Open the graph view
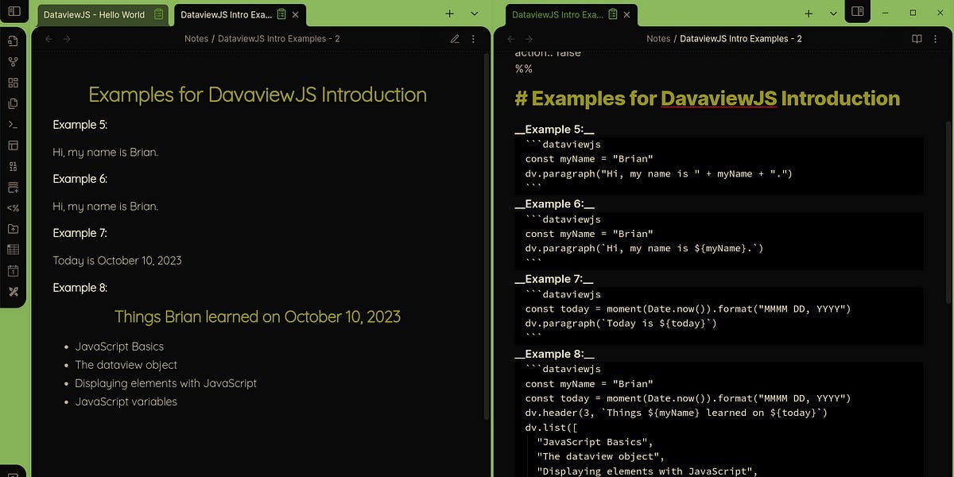 pyautogui.click(x=14, y=61)
